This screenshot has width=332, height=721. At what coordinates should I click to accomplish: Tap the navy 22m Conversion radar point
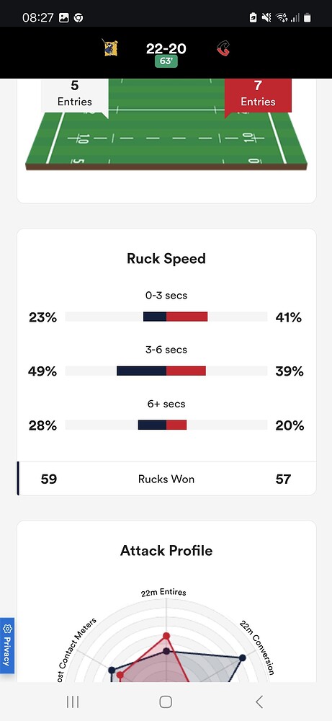[243, 658]
